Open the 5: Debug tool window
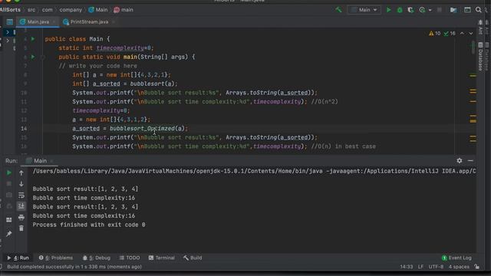The image size is (491, 276). [97, 258]
